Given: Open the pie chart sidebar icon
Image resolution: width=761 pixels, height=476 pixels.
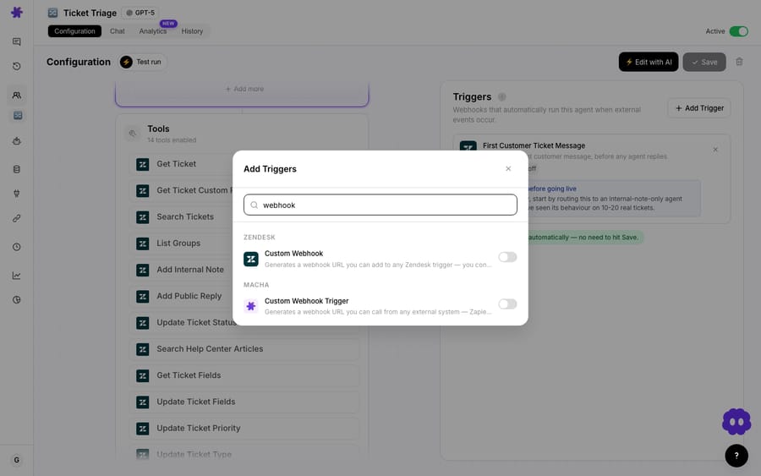Looking at the screenshot, I should coord(17,300).
